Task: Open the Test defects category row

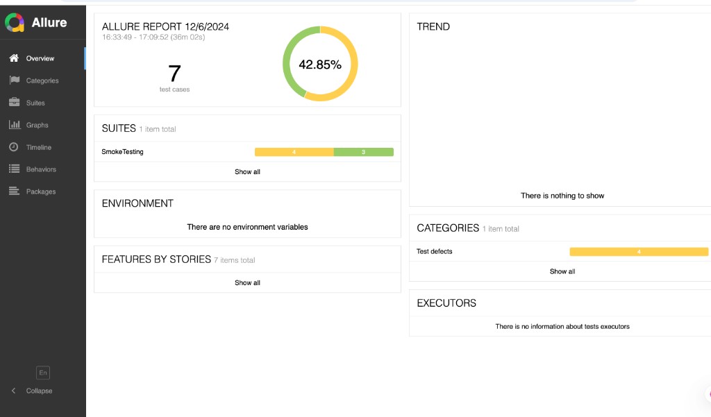Action: [x=560, y=252]
